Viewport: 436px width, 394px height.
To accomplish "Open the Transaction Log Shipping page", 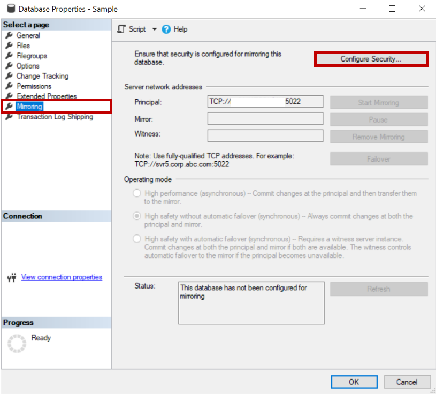I will (55, 117).
